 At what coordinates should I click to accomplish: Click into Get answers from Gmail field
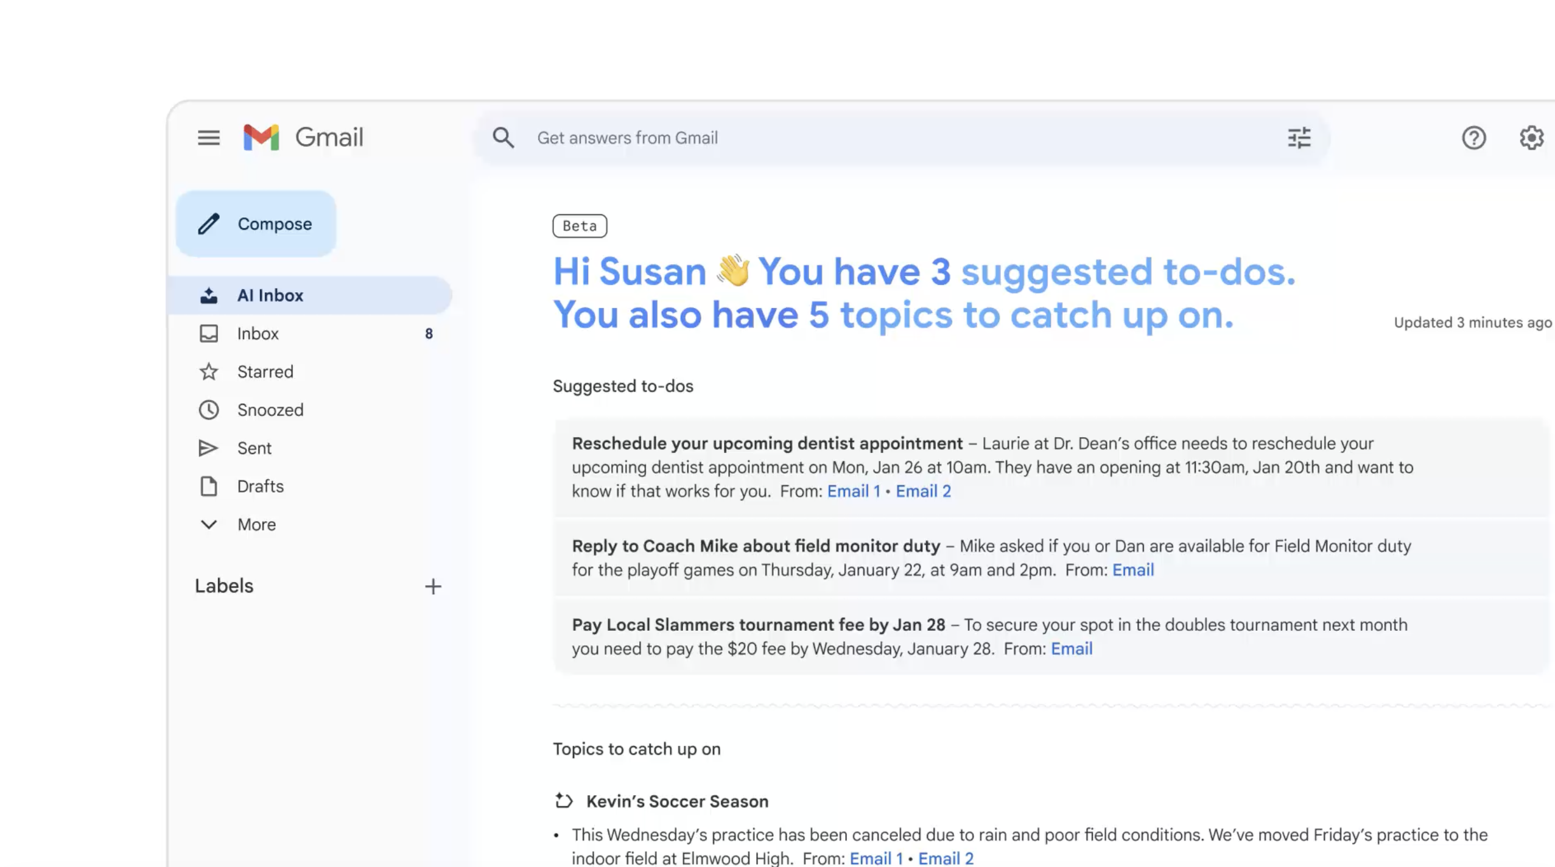852,138
